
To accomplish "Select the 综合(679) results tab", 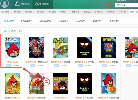I will pyautogui.click(x=9, y=21).
